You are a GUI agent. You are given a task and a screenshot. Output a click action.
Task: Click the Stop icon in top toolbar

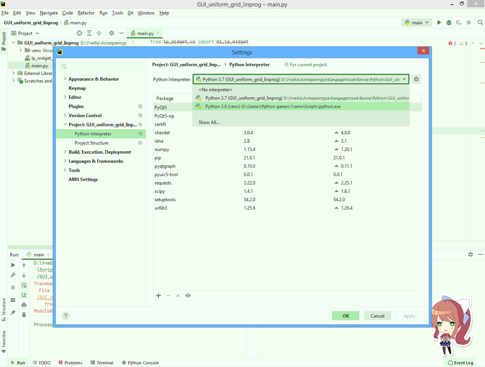[469, 22]
